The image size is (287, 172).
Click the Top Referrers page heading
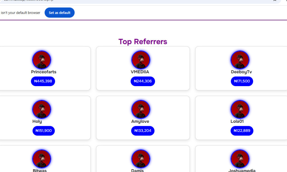(143, 41)
